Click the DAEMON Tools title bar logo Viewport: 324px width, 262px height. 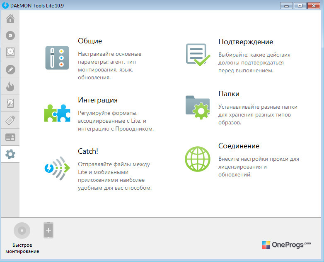click(x=5, y=5)
